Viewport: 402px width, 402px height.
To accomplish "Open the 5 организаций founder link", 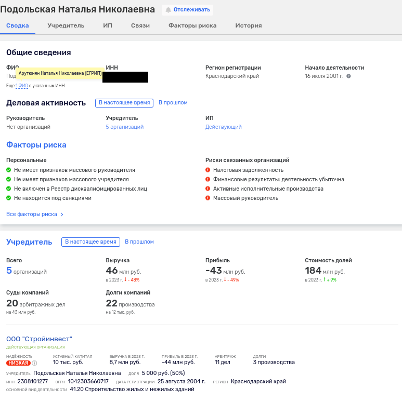I will [124, 127].
